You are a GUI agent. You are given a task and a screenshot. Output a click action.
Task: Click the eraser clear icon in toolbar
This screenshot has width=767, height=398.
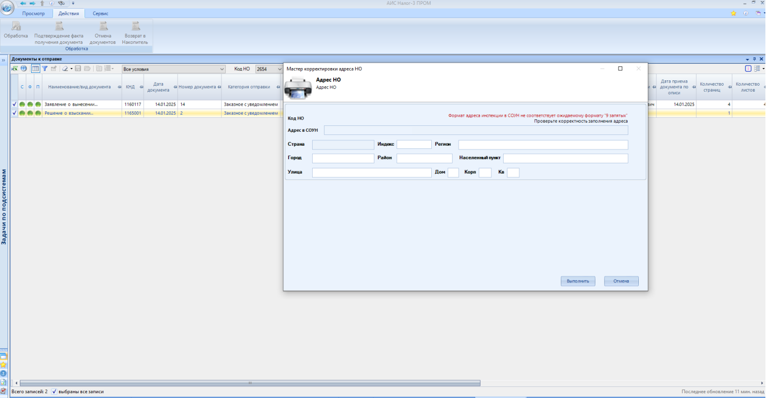65,69
